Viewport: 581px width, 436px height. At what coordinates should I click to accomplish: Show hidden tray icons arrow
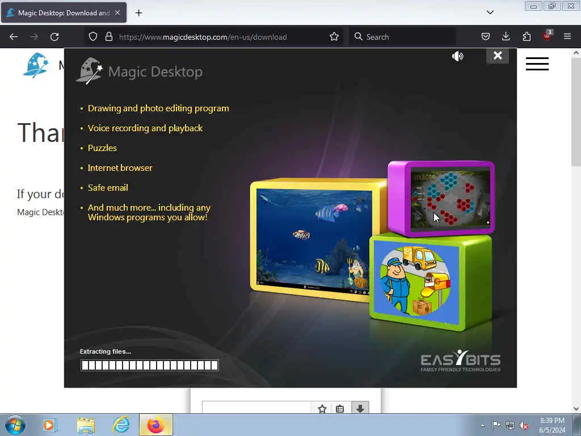[482, 425]
